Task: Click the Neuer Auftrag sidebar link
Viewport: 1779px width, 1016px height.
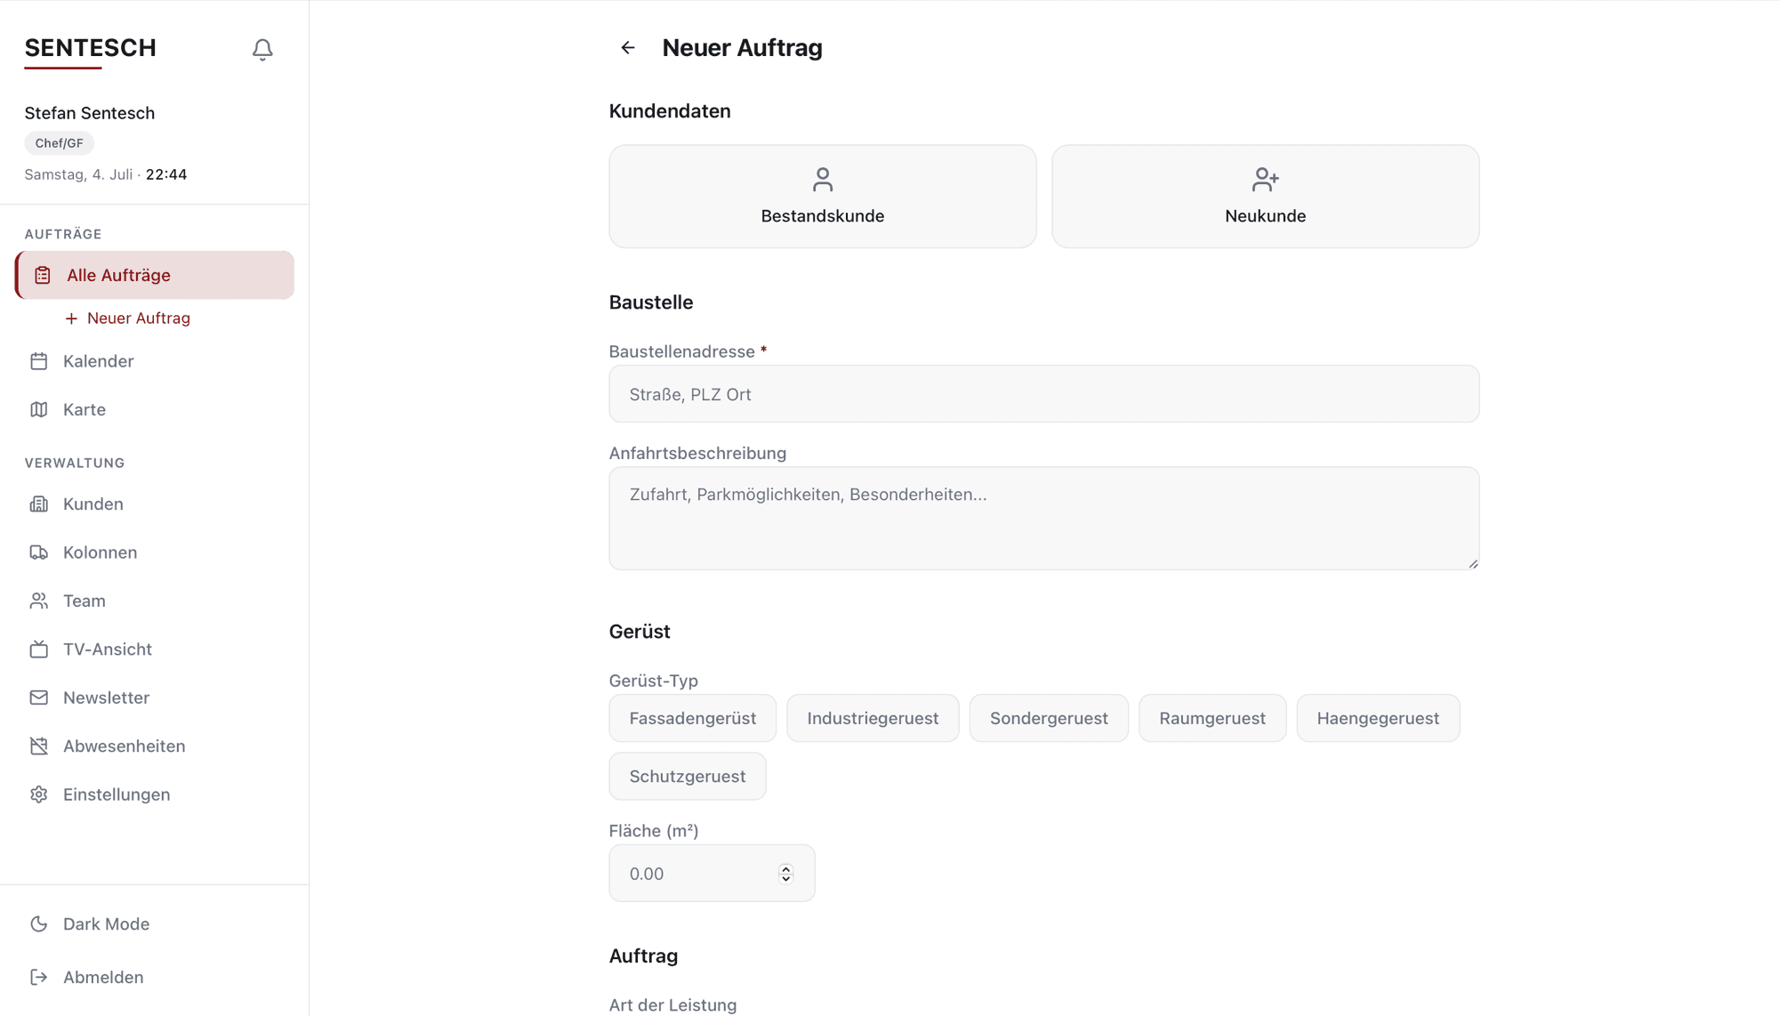Action: [x=128, y=319]
